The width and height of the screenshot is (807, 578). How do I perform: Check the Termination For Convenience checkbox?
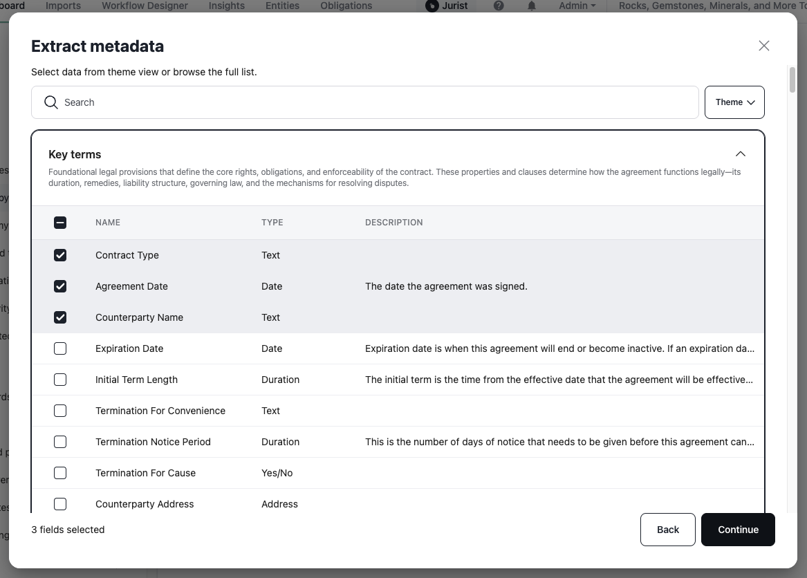[x=60, y=411]
